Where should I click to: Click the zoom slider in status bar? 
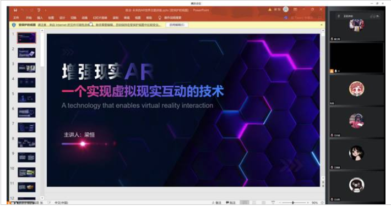[x=293, y=203]
